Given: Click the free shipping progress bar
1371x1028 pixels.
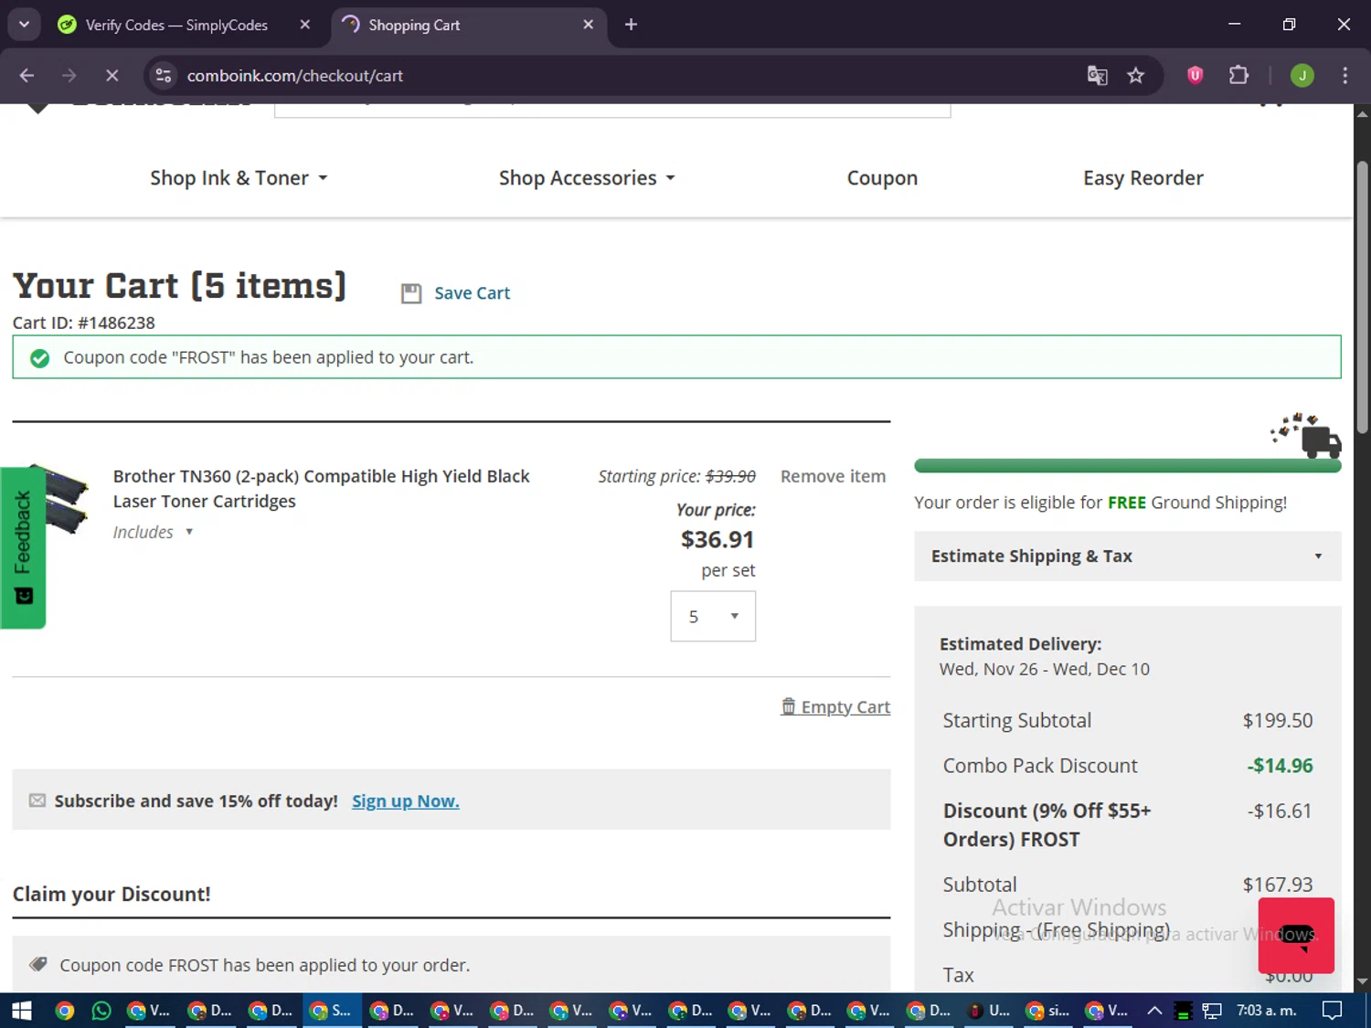Looking at the screenshot, I should point(1128,466).
